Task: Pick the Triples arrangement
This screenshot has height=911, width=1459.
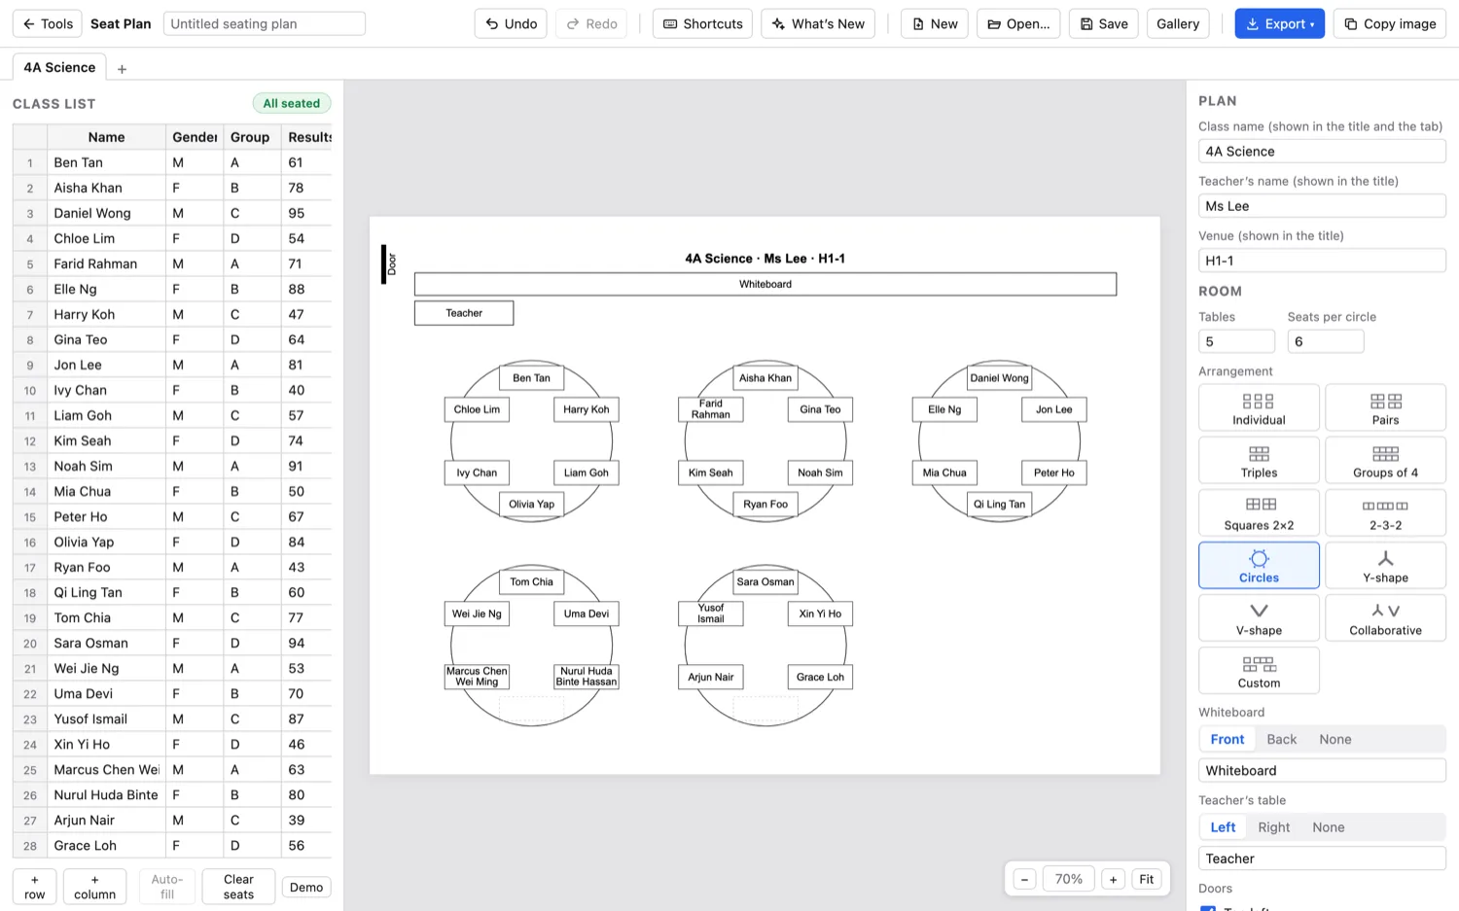Action: 1259,460
